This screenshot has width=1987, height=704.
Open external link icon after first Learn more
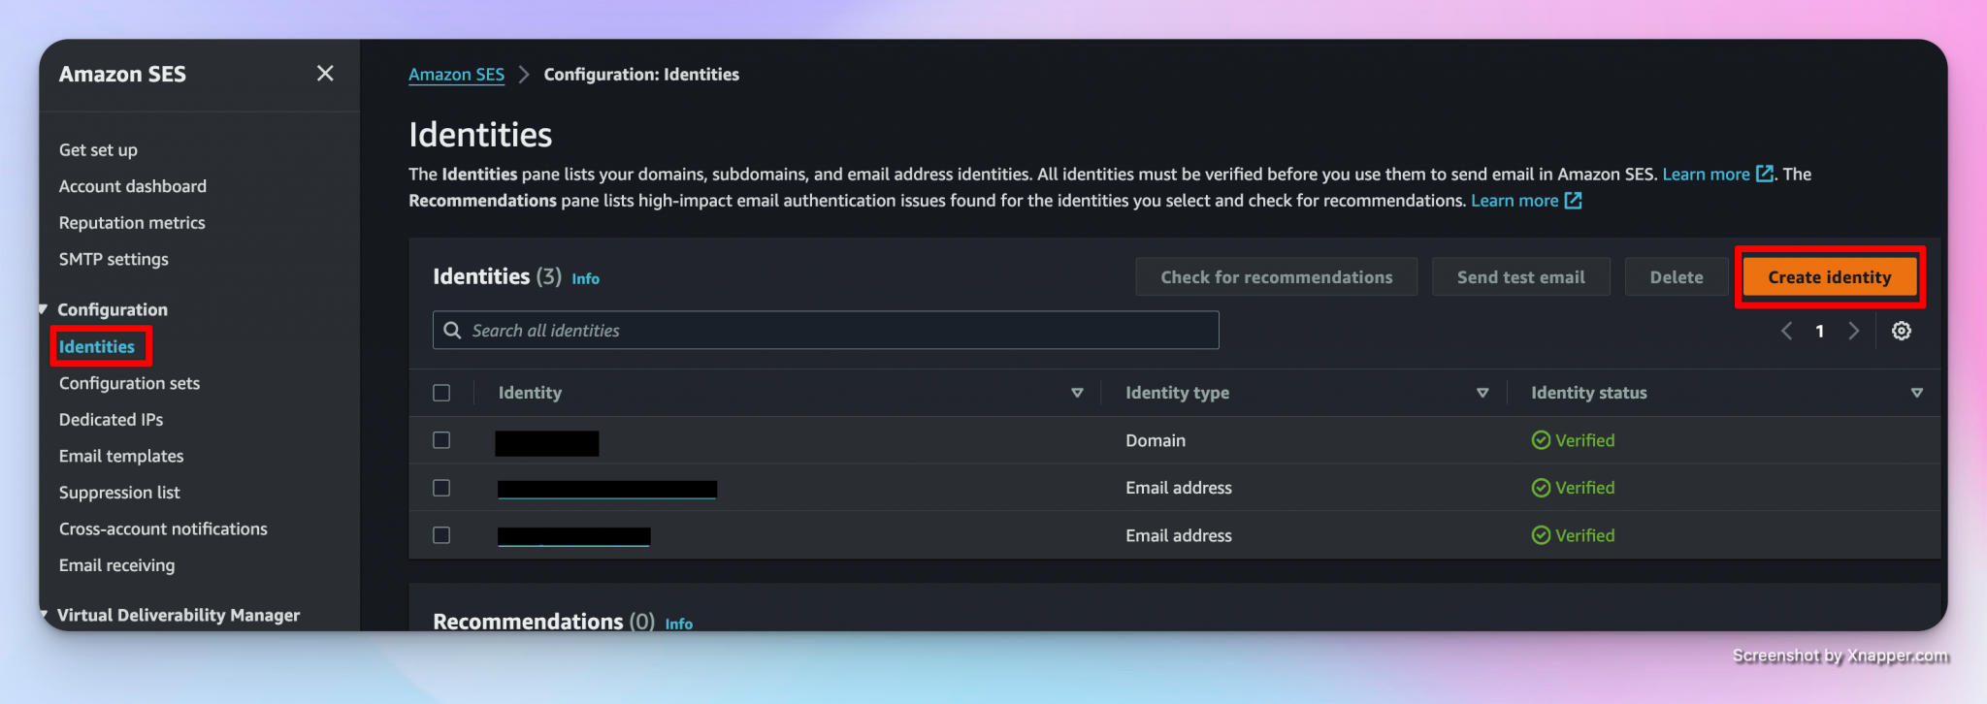coord(1765,175)
